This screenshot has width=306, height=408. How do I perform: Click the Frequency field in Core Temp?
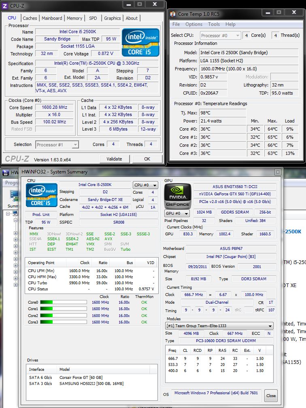(249, 69)
